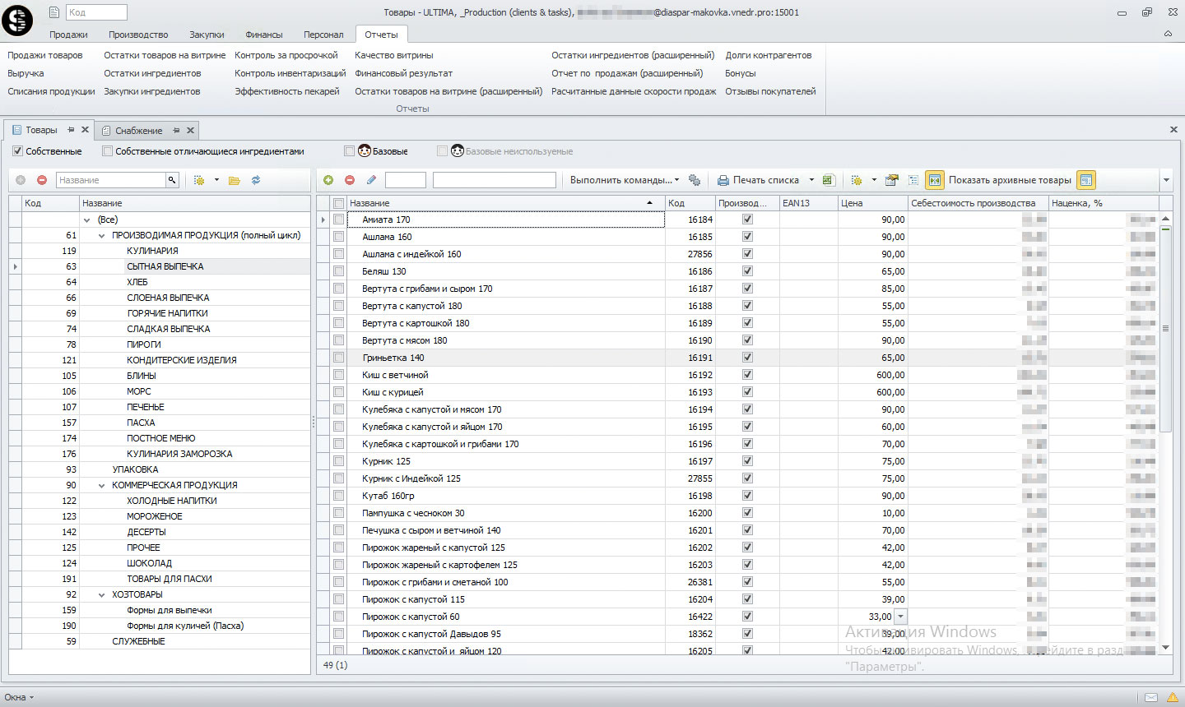Uncheck the Собственные checkbox

click(x=18, y=151)
